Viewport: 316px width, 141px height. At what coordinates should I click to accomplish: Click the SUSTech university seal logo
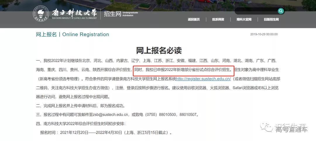[41, 14]
